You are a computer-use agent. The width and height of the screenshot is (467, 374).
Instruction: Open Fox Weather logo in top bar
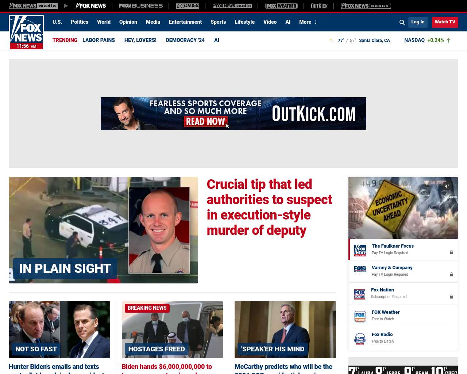[281, 6]
